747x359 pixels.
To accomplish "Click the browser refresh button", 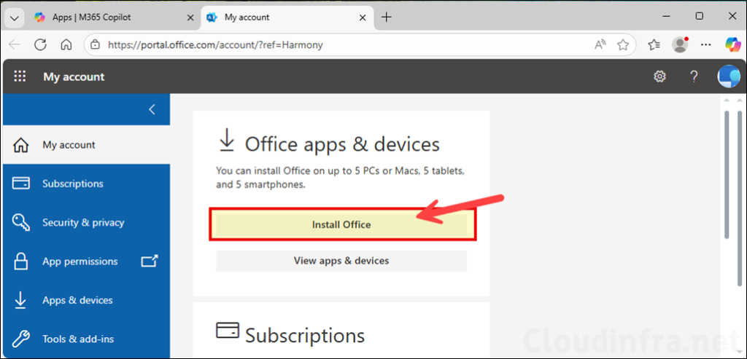I will coord(41,44).
